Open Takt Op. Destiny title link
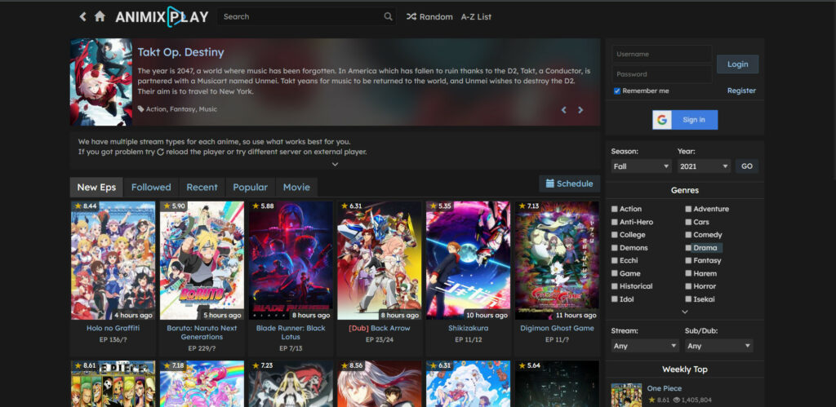Viewport: 836px width, 407px height. coord(180,52)
